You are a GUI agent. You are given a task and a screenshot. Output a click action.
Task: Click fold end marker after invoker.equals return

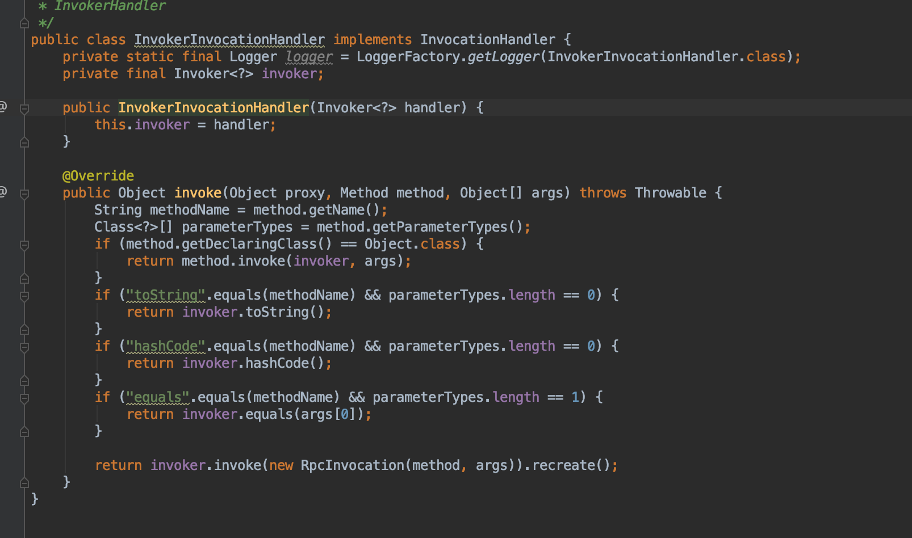pos(24,431)
